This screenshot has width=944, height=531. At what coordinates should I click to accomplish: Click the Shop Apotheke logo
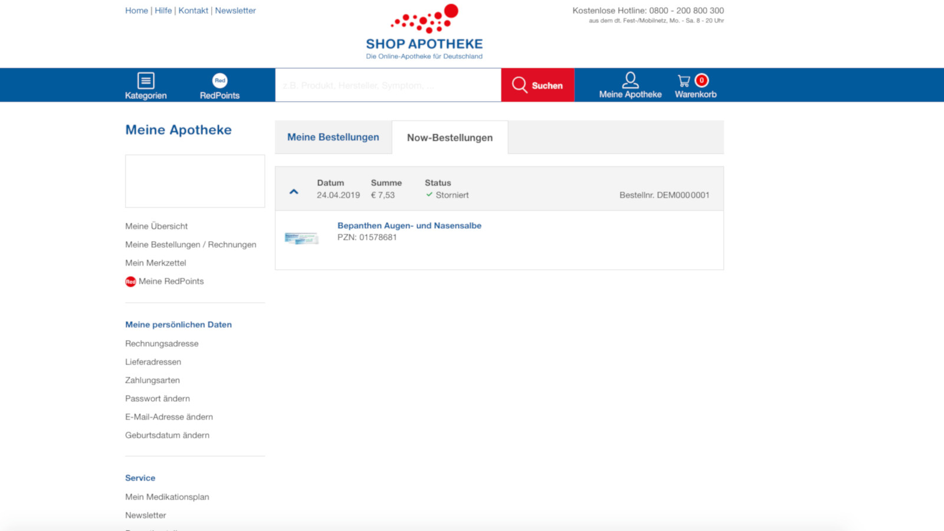point(424,32)
